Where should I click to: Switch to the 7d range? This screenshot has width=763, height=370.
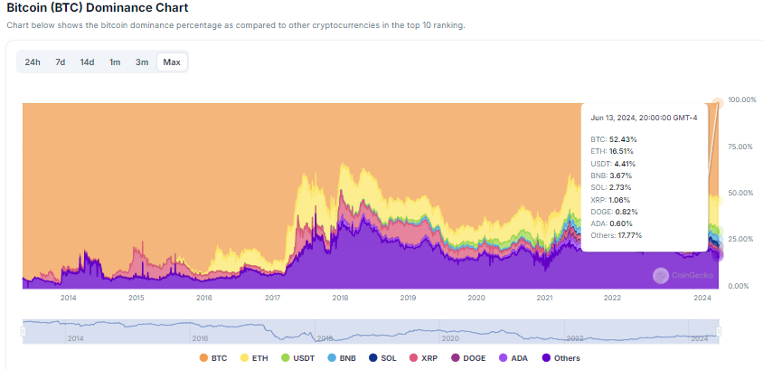[x=60, y=62]
